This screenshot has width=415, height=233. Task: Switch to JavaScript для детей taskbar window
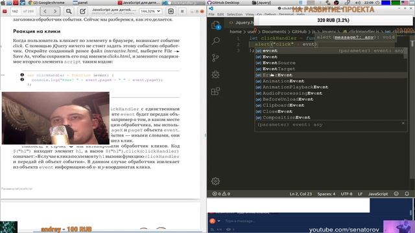tap(139, 3)
